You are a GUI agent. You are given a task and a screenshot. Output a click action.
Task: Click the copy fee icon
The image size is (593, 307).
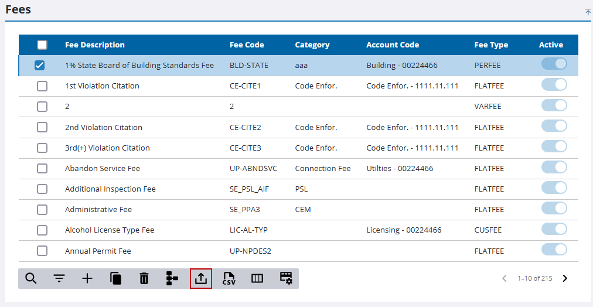pos(115,278)
